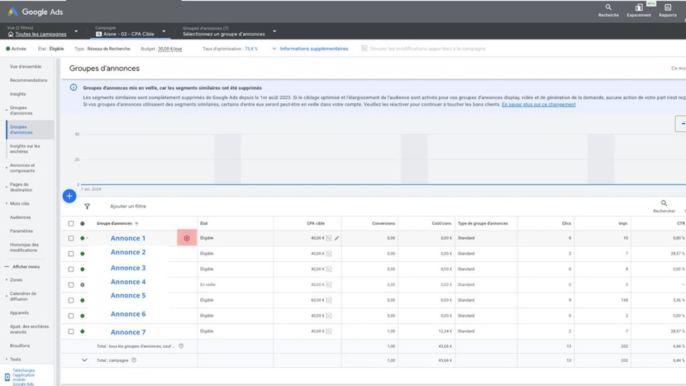Check the checkbox for Annonce 3 row
Image resolution: width=686 pixels, height=386 pixels.
click(x=71, y=269)
